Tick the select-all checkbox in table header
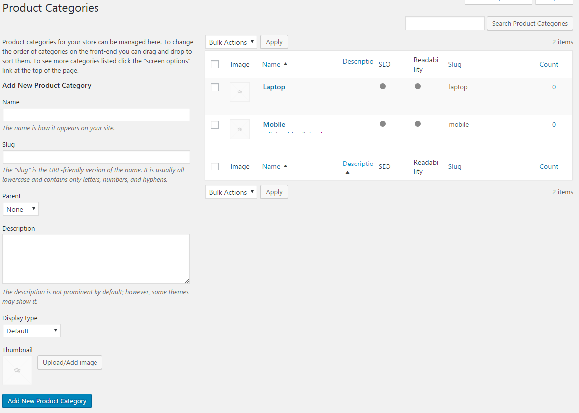579x413 pixels. 215,64
